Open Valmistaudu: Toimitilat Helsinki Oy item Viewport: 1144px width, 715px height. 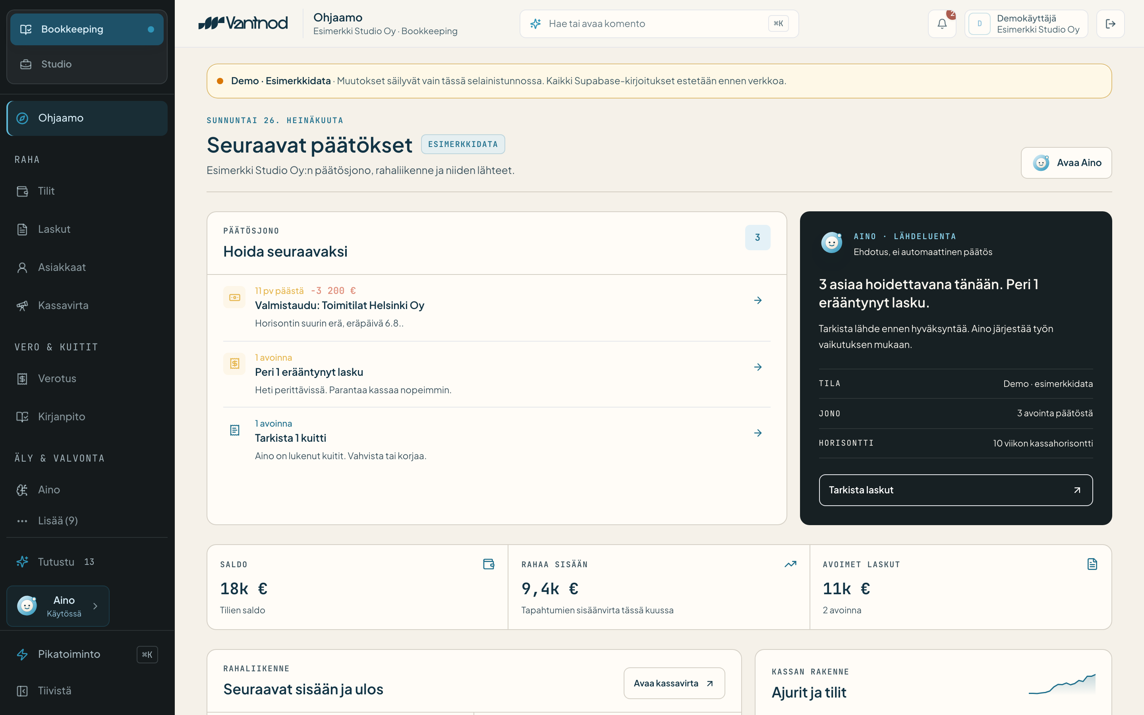[x=497, y=307]
